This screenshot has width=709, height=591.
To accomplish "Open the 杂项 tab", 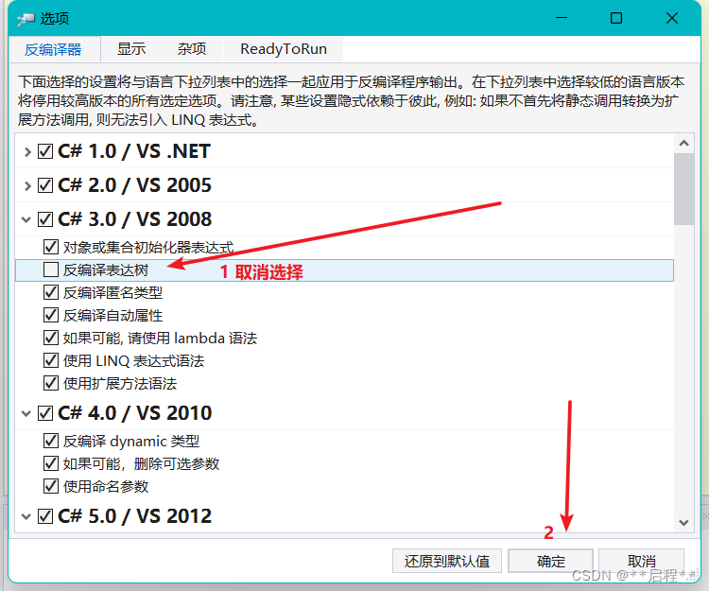I will (x=192, y=49).
